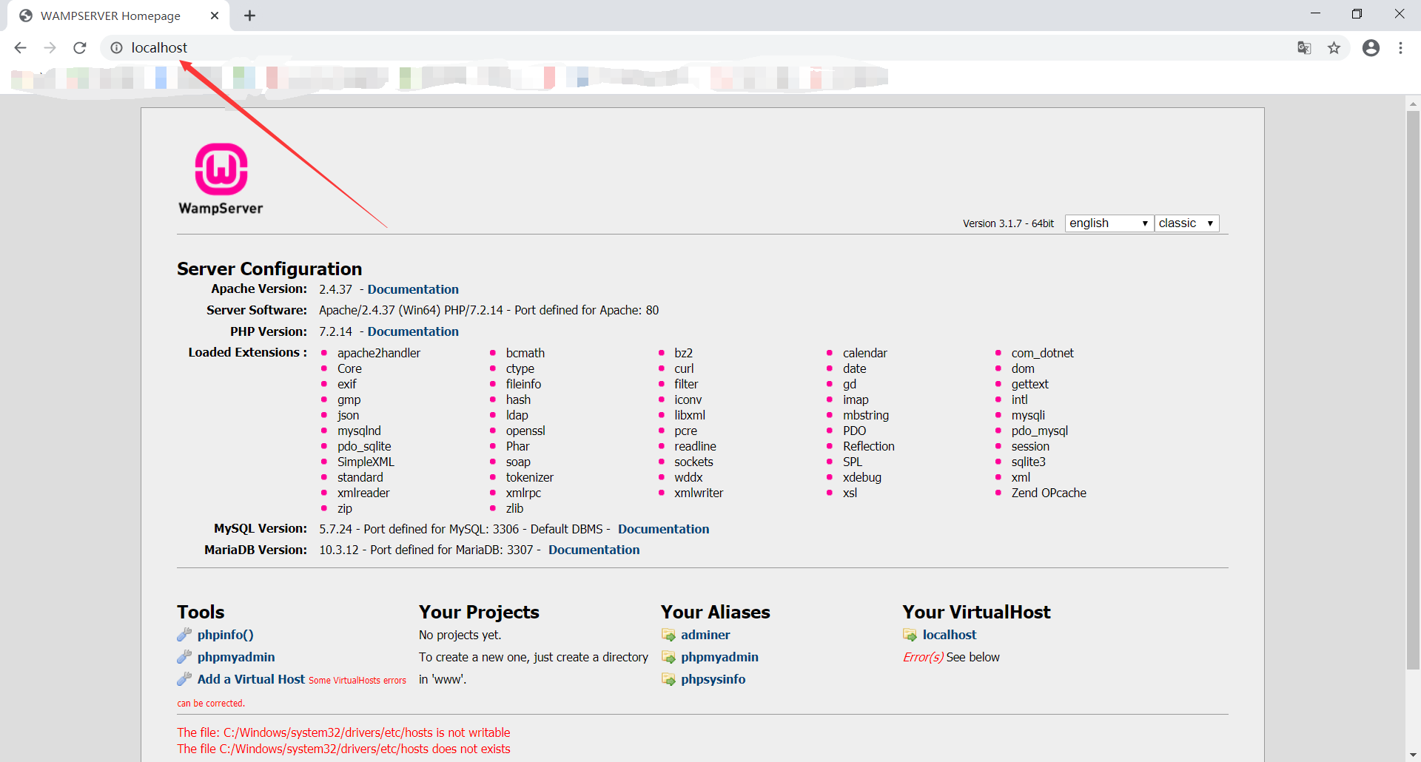Image resolution: width=1421 pixels, height=762 pixels.
Task: Click the 'hosts does not exists' error line
Action: coord(343,749)
